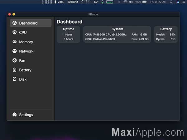The width and height of the screenshot is (187, 140).
Task: Click the sidebar Battery cell icon
Action: pos(15,70)
